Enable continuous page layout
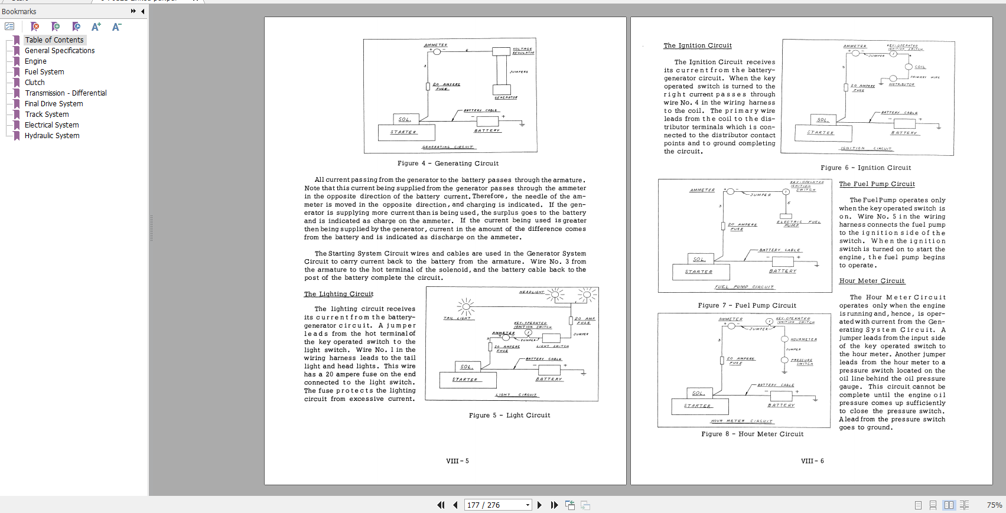The image size is (1006, 513). [933, 505]
